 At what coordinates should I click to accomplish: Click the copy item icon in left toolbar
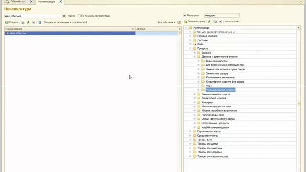point(23,22)
